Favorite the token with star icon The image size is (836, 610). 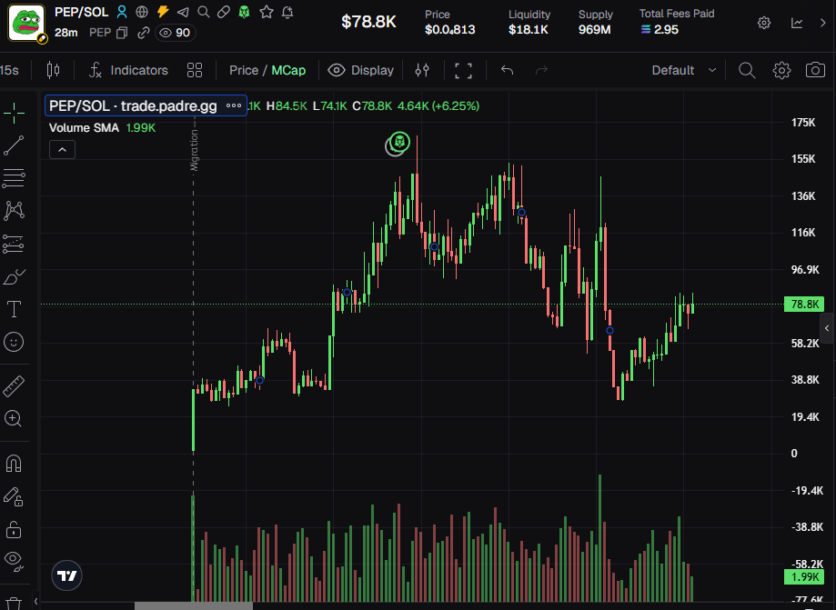pos(266,12)
